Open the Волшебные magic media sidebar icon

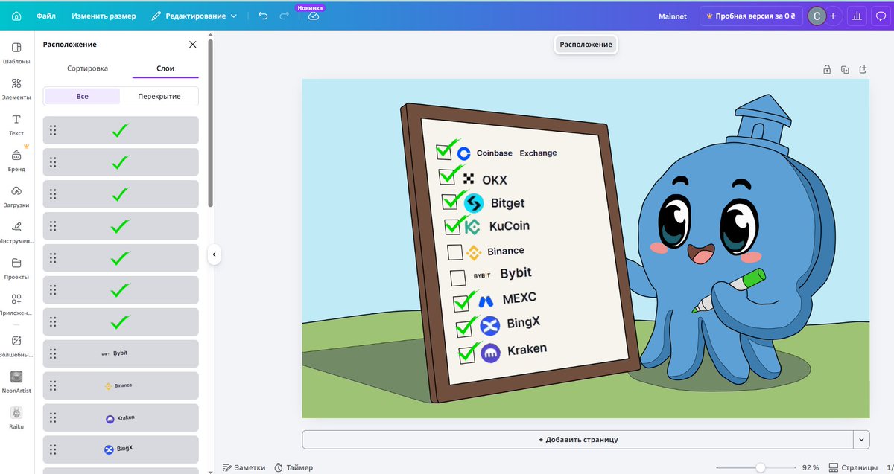click(16, 345)
